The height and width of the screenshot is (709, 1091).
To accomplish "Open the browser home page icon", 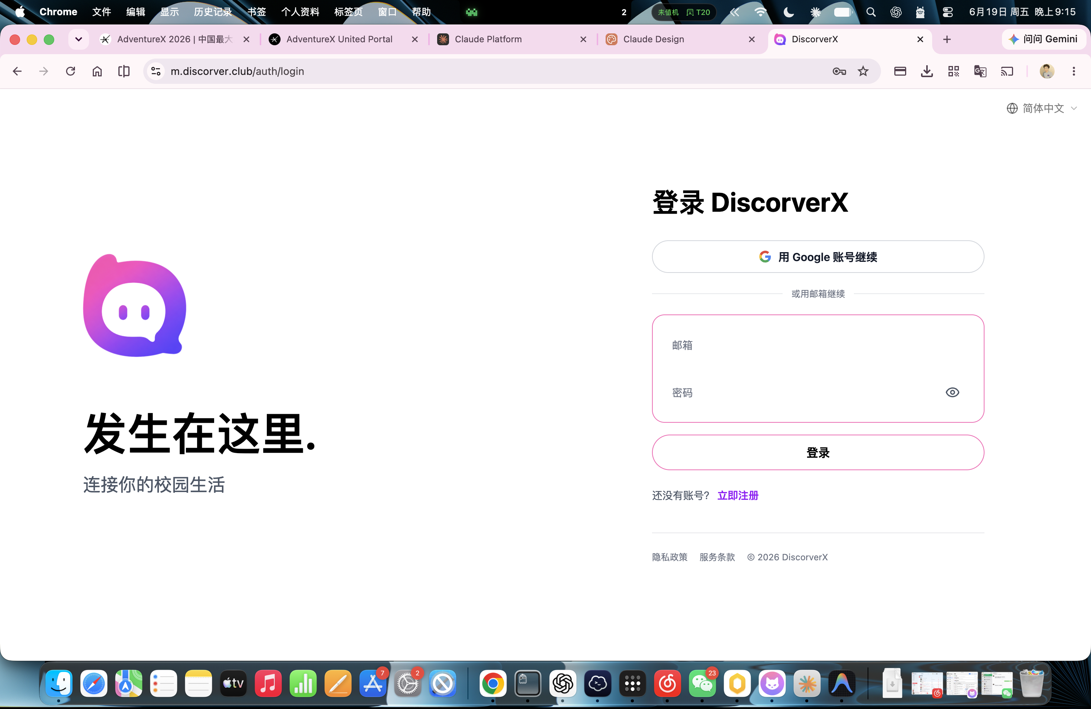I will pos(97,72).
